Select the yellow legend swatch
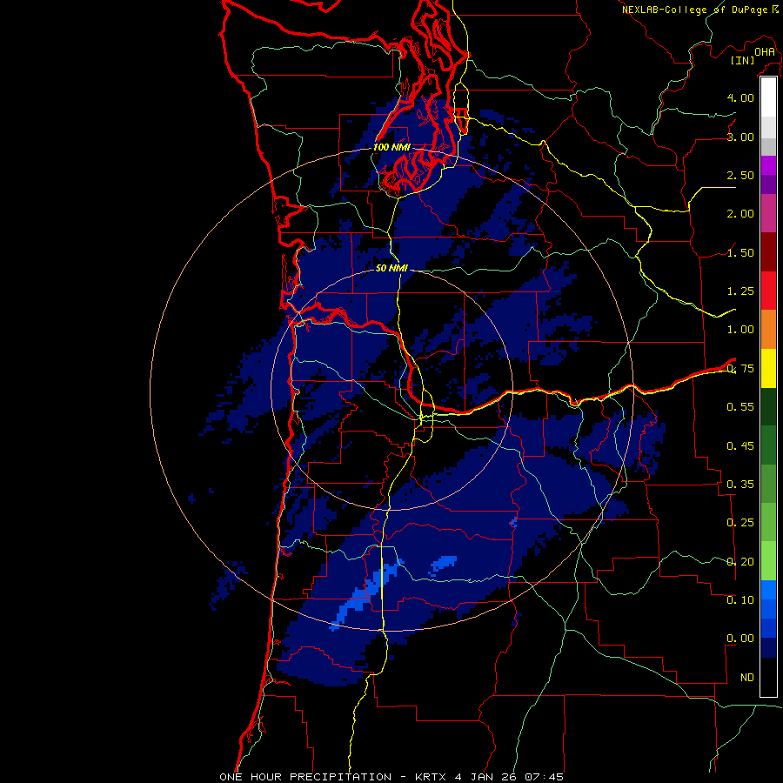783x783 pixels. tap(768, 368)
